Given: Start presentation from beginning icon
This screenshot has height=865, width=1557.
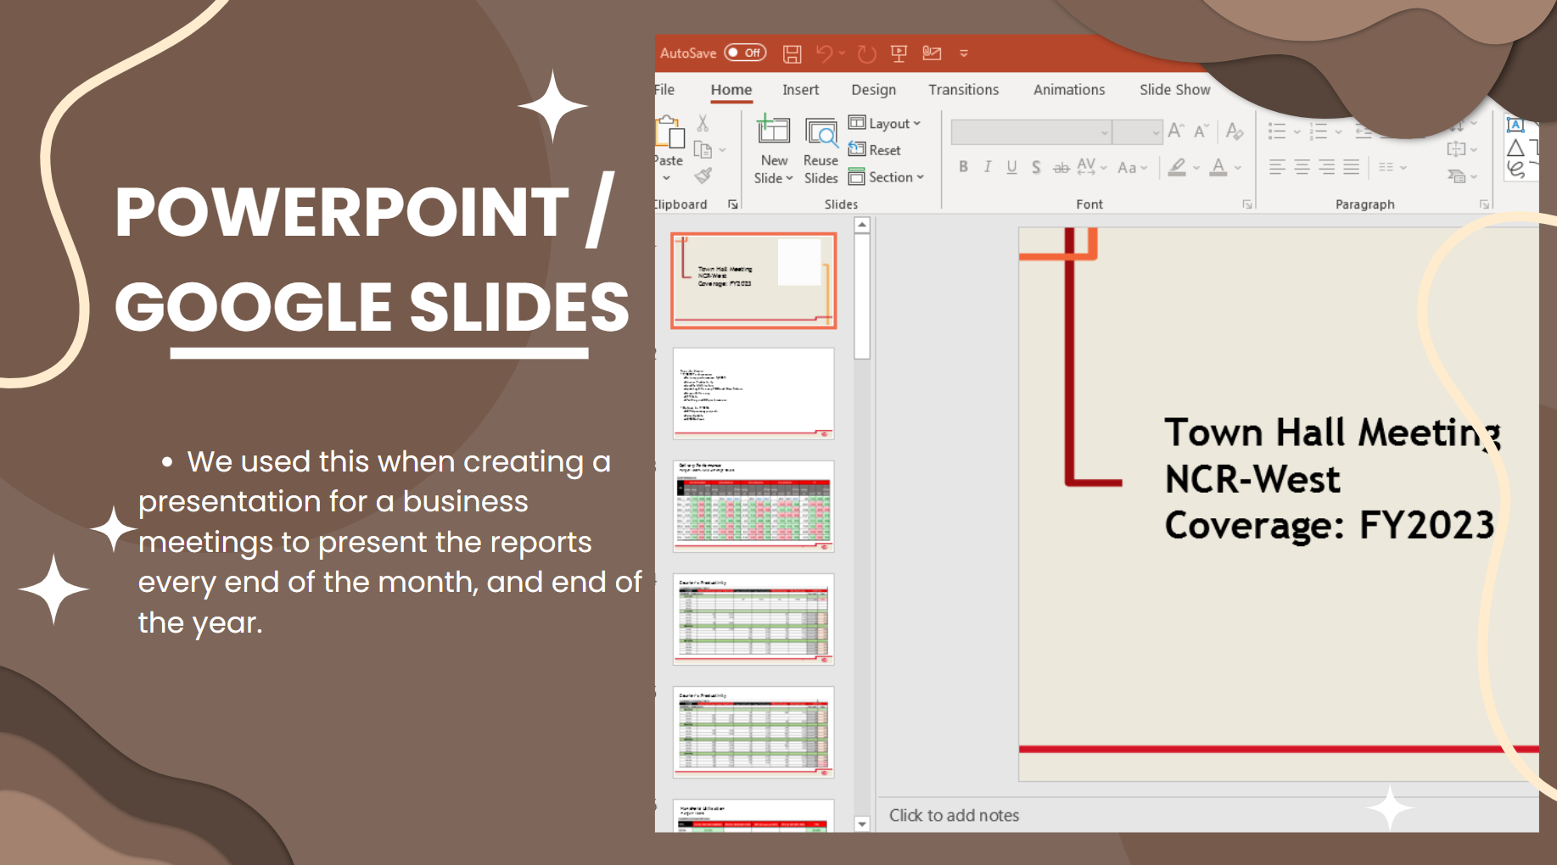Looking at the screenshot, I should [x=899, y=53].
